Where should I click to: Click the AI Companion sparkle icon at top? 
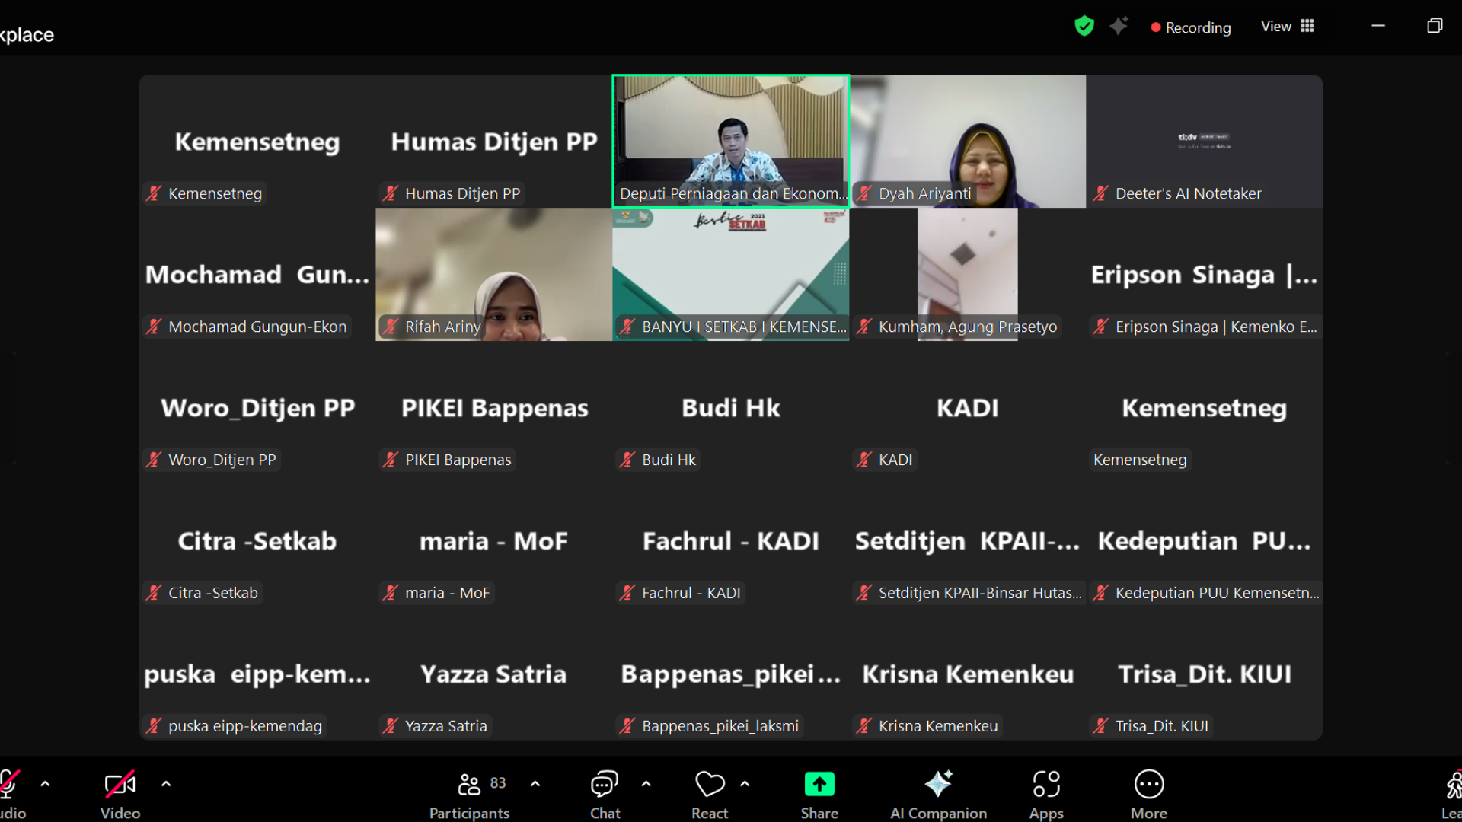point(1119,26)
